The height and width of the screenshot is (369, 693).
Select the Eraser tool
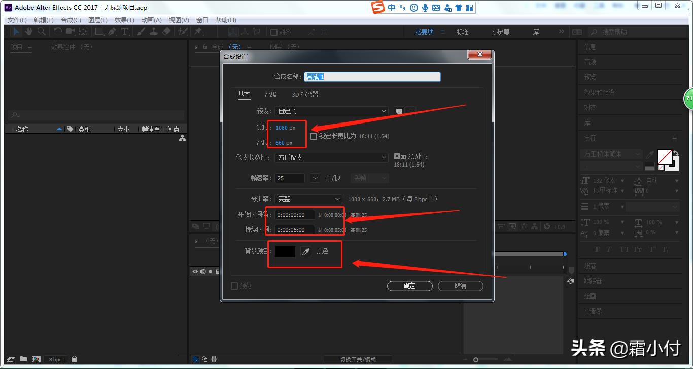tap(166, 31)
